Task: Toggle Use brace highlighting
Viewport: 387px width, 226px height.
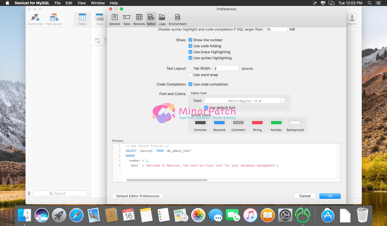Action: coord(190,52)
